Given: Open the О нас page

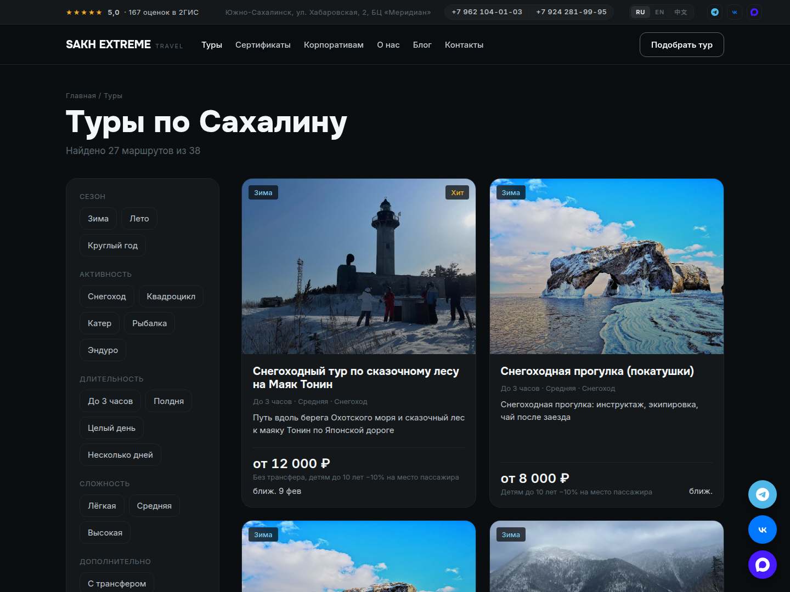Looking at the screenshot, I should (x=388, y=45).
